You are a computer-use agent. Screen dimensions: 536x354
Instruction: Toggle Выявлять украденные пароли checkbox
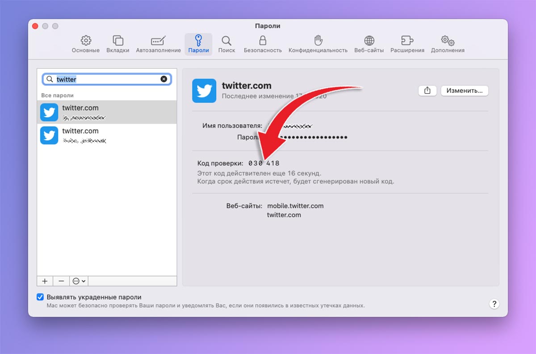pos(40,297)
